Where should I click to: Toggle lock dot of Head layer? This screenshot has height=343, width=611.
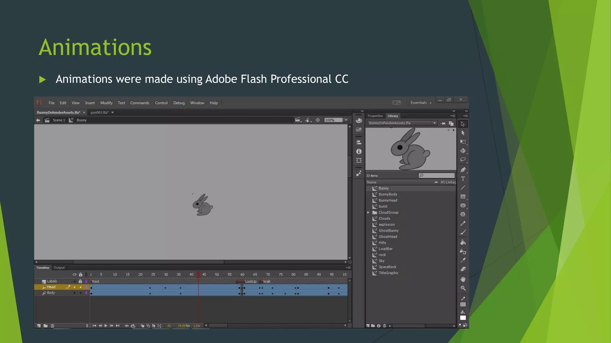[x=81, y=287]
